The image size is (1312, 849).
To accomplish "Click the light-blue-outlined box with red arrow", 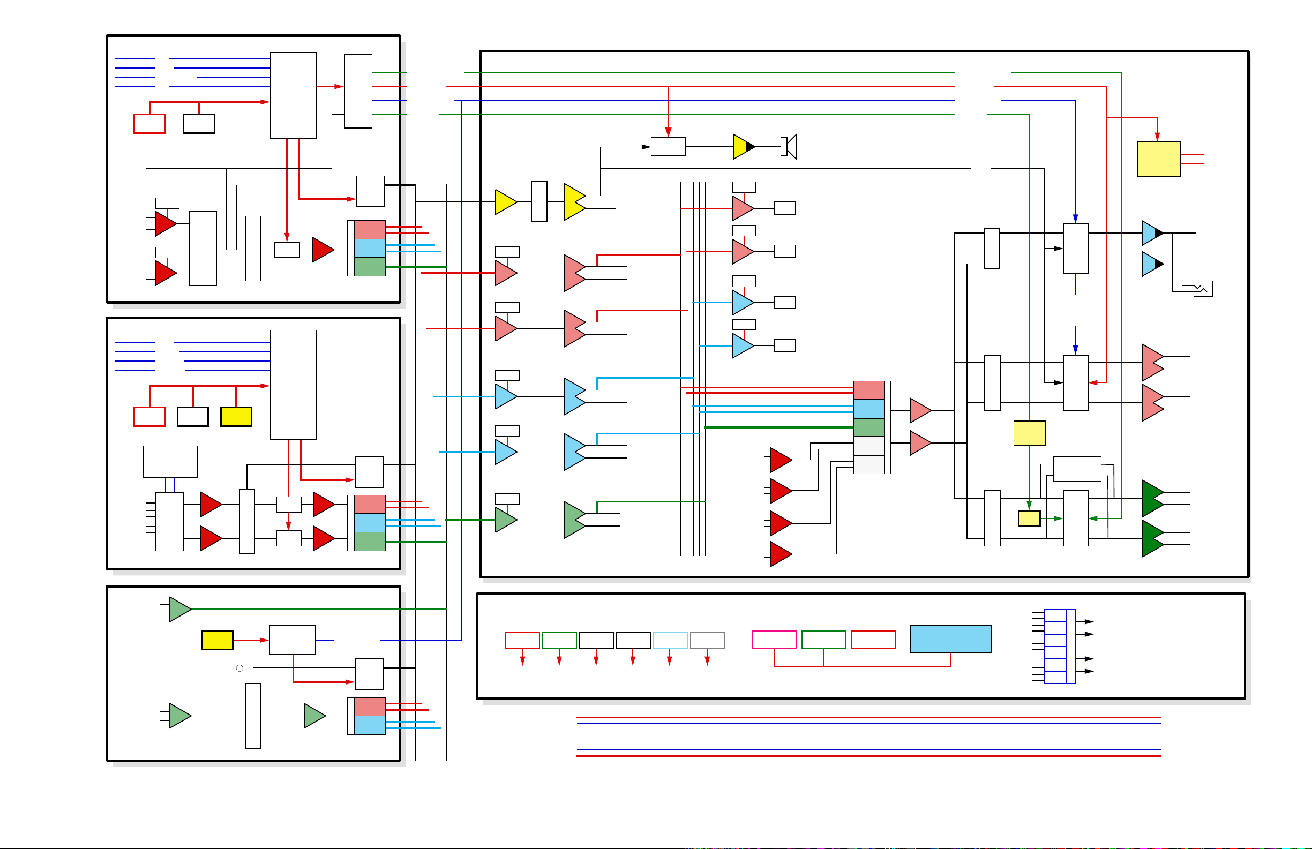I will click(670, 640).
